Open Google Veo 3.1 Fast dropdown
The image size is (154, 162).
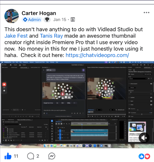[x=49, y=103]
